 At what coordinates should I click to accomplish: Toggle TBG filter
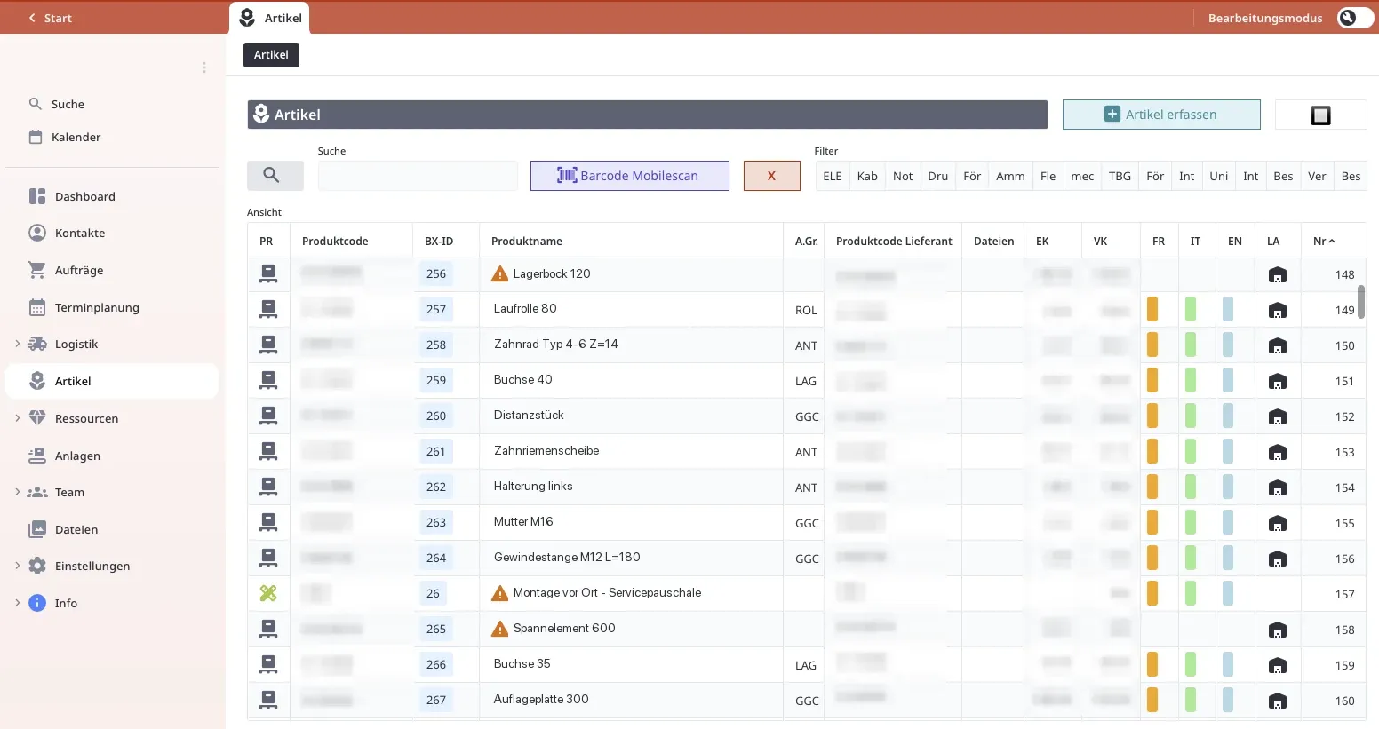tap(1120, 176)
